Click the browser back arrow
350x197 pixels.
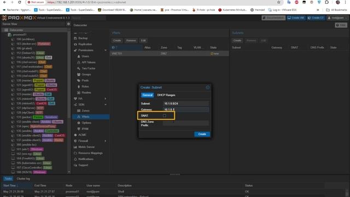coord(5,2)
